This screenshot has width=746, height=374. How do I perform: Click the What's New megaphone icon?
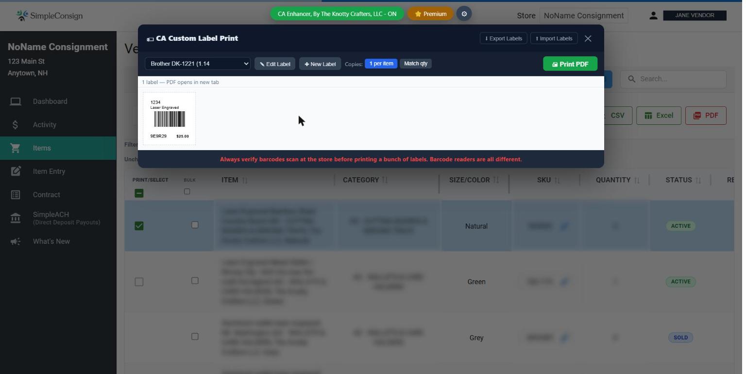point(16,241)
